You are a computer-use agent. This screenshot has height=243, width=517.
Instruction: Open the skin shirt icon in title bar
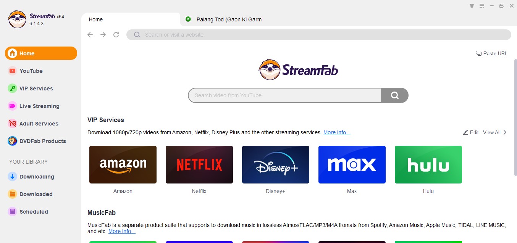coord(472,6)
